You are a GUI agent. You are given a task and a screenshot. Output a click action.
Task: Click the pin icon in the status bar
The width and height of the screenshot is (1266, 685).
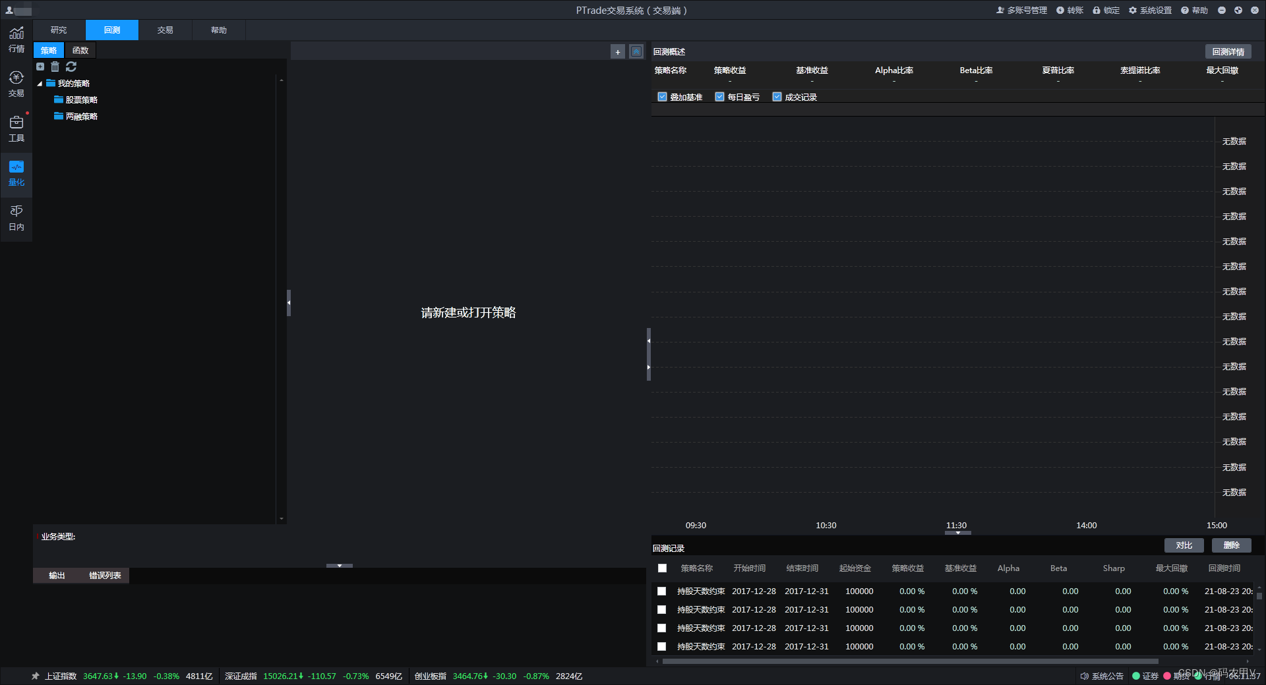coord(36,676)
